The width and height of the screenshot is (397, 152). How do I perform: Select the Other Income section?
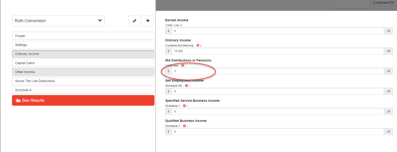(x=83, y=72)
